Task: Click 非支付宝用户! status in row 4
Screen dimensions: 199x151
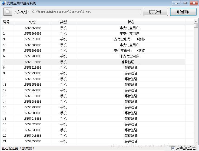Action: [x=130, y=45]
